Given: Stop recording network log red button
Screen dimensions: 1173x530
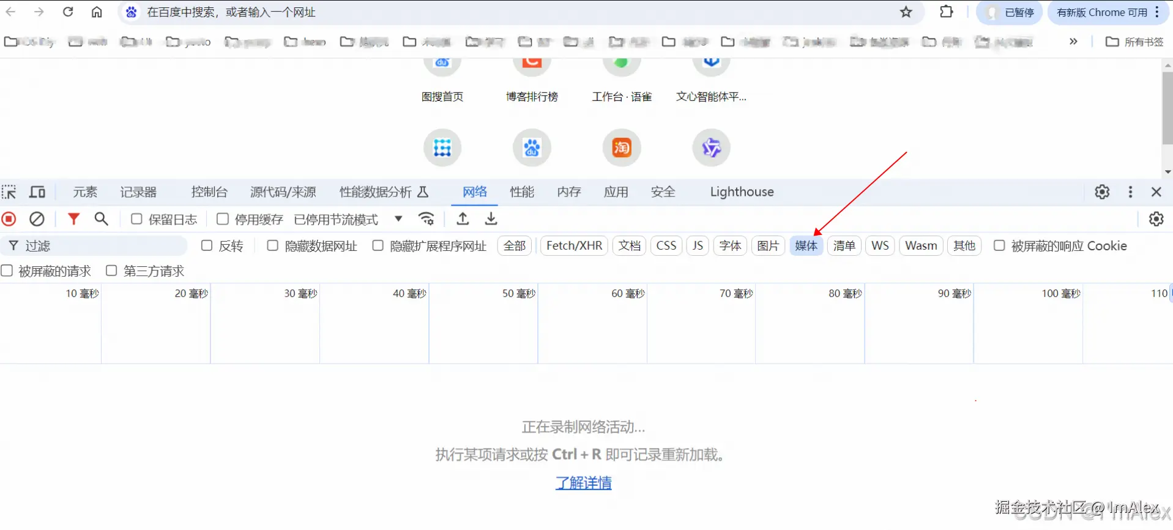Looking at the screenshot, I should 9,219.
